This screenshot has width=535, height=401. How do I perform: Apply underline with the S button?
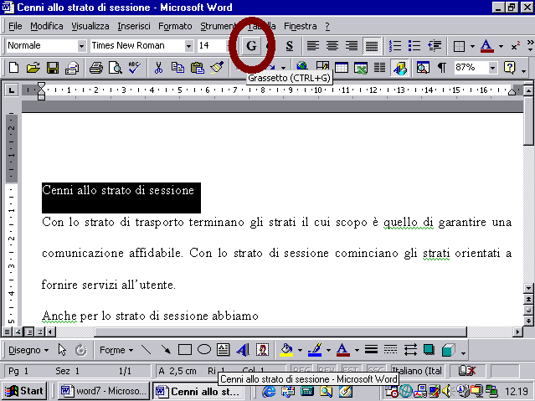pyautogui.click(x=290, y=45)
